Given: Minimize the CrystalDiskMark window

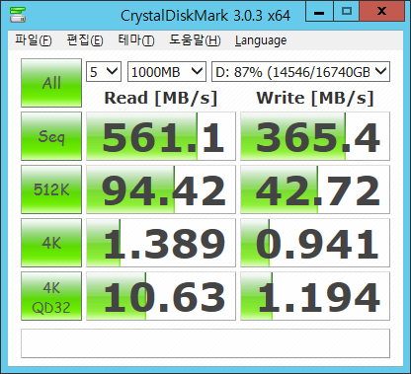Looking at the screenshot, I should pos(319,11).
